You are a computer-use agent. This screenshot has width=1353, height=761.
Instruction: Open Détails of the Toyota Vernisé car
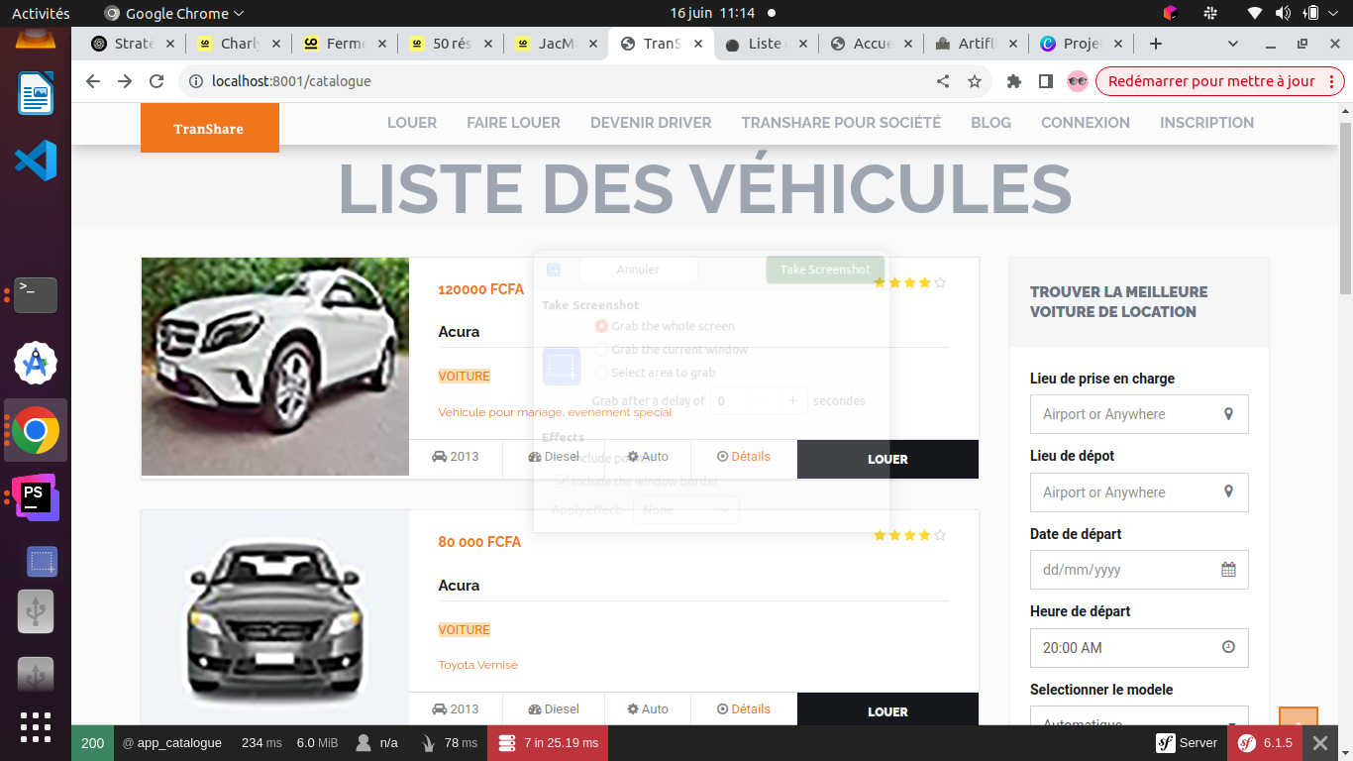pyautogui.click(x=744, y=709)
